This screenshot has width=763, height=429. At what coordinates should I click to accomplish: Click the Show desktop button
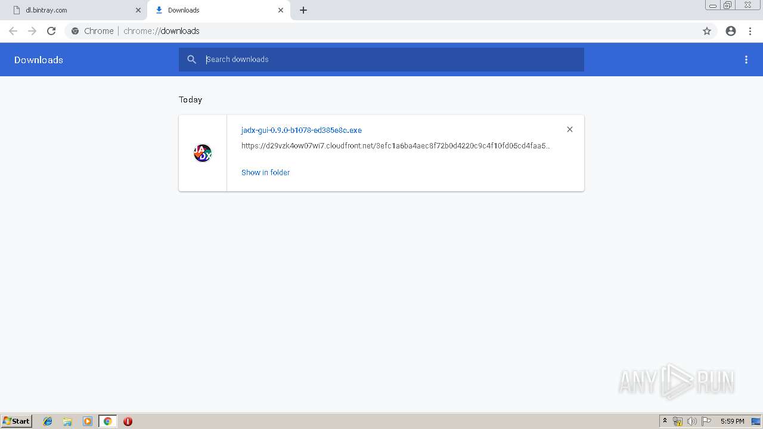pyautogui.click(x=756, y=421)
